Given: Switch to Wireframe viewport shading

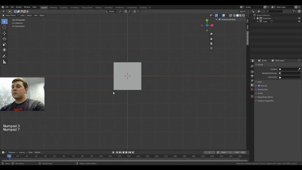Looking at the screenshot, I should (235, 16).
